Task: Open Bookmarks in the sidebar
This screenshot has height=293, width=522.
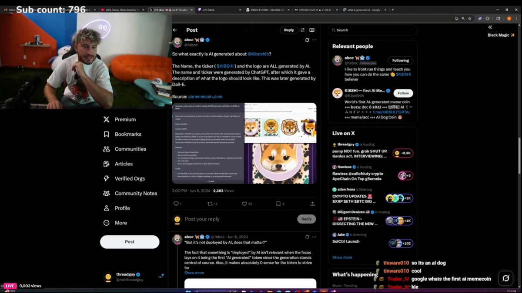Action: [122, 134]
